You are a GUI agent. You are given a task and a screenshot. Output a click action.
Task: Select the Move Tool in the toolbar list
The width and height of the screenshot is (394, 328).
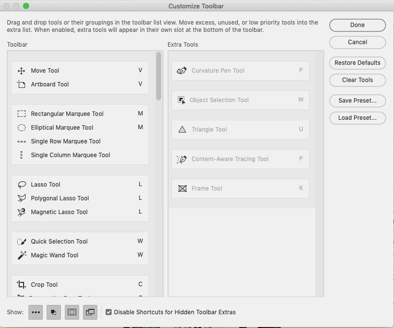pyautogui.click(x=45, y=70)
